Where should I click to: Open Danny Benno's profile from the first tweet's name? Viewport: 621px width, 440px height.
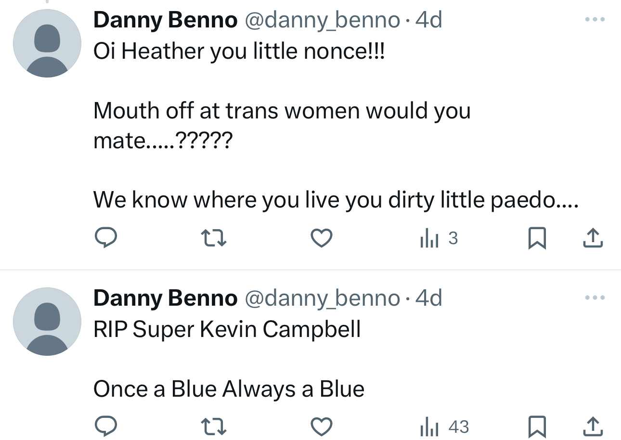tap(165, 20)
